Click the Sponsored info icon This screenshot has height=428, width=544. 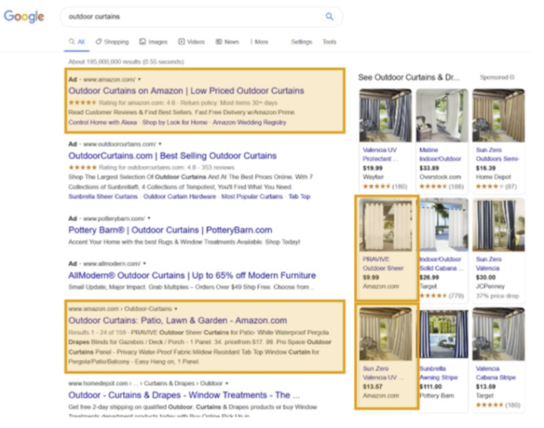[x=512, y=78]
